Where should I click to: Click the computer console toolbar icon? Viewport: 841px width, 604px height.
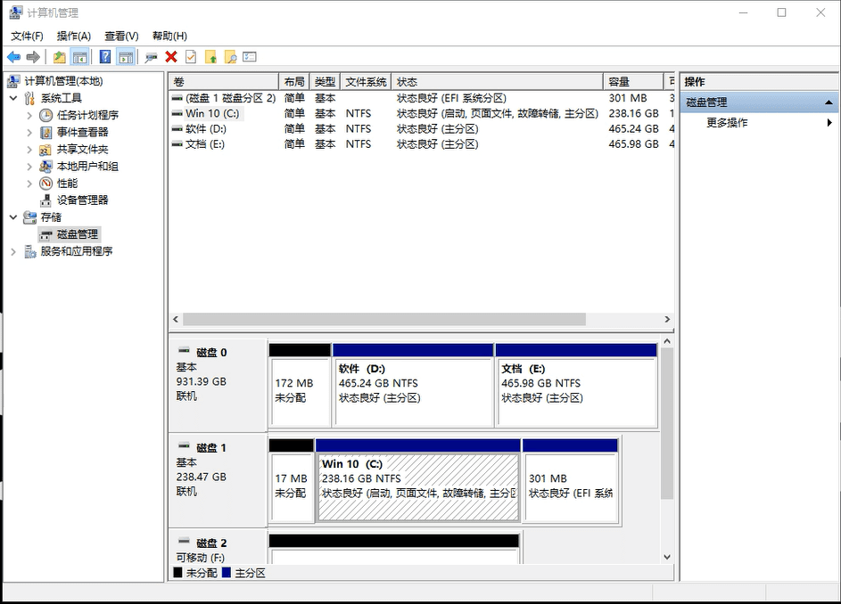[x=151, y=56]
